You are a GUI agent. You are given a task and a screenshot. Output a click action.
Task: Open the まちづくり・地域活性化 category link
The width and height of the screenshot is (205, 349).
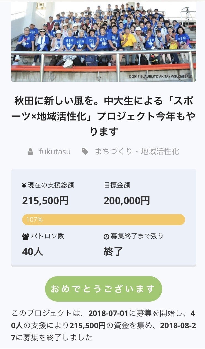(137, 152)
